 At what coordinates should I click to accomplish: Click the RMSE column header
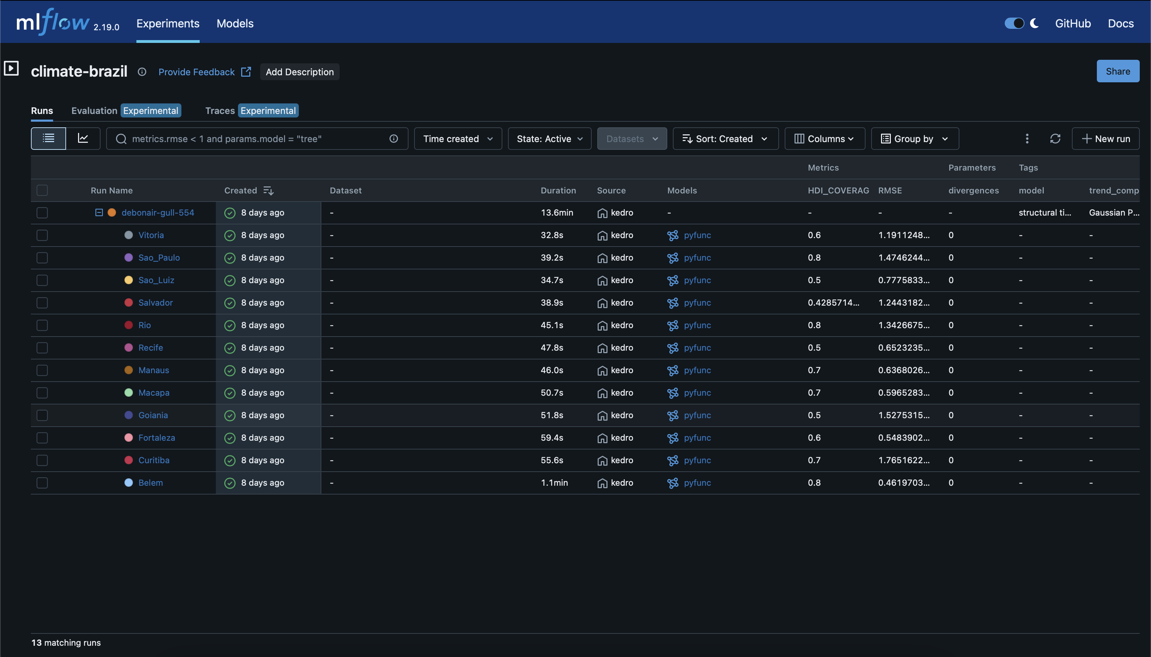point(890,190)
